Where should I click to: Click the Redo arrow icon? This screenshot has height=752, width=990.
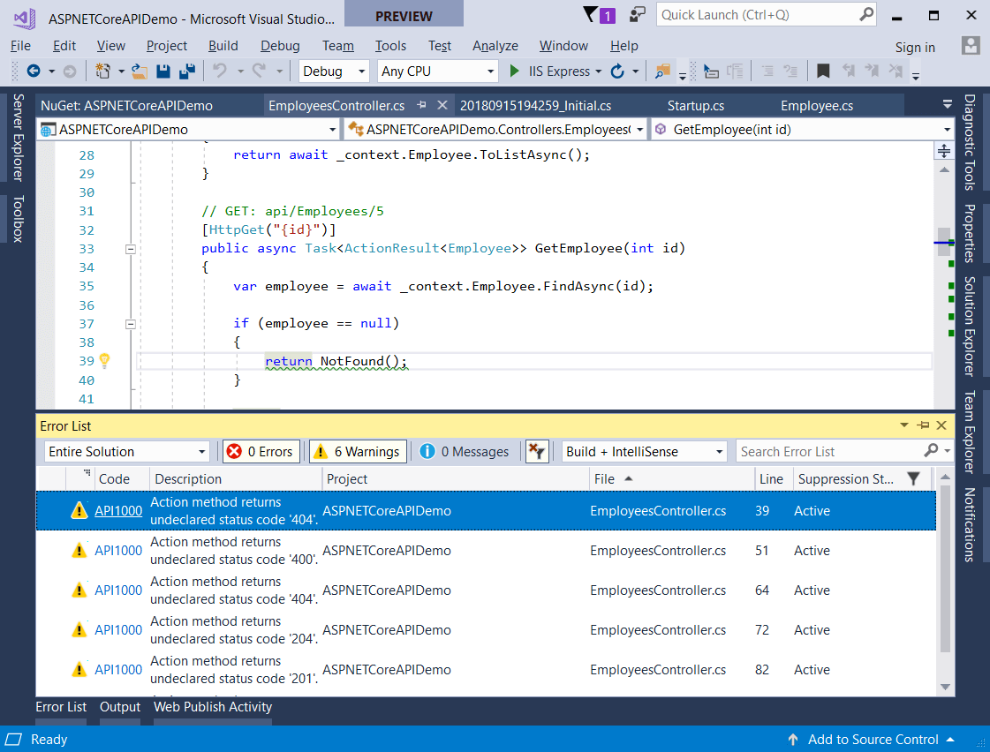259,71
